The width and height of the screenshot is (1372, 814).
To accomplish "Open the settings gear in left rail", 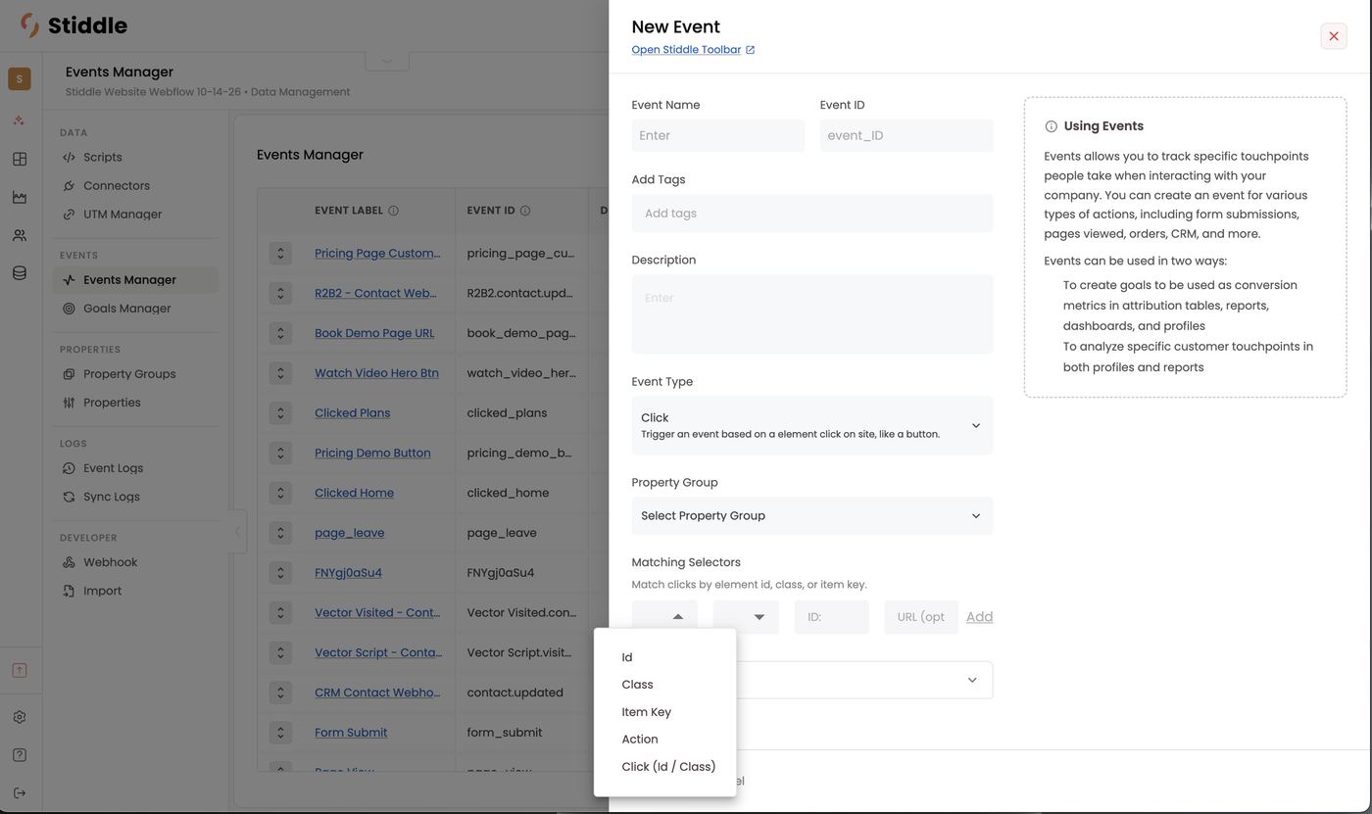I will 20,717.
